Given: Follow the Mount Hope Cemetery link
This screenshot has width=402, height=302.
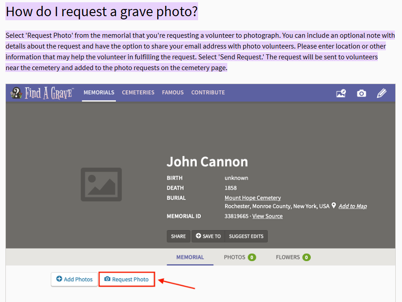Looking at the screenshot, I should click(x=252, y=198).
